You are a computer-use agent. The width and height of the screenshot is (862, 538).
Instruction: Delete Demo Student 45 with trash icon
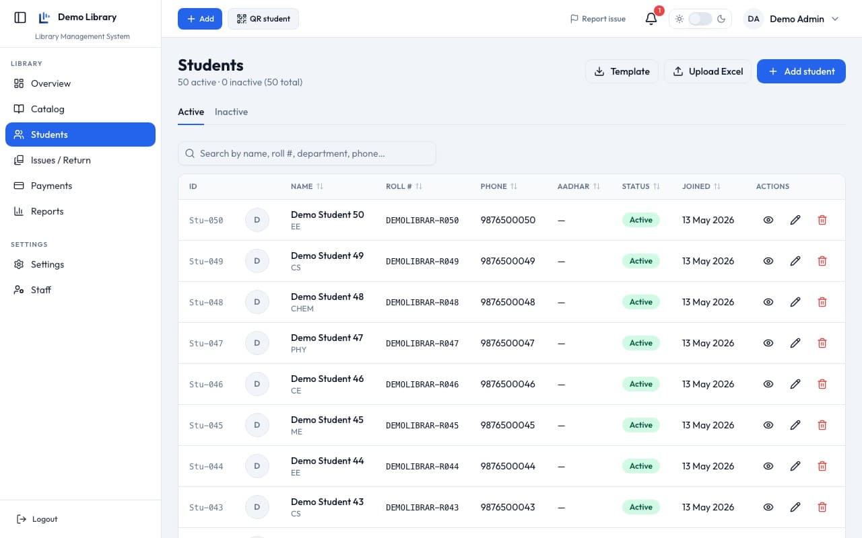[822, 425]
